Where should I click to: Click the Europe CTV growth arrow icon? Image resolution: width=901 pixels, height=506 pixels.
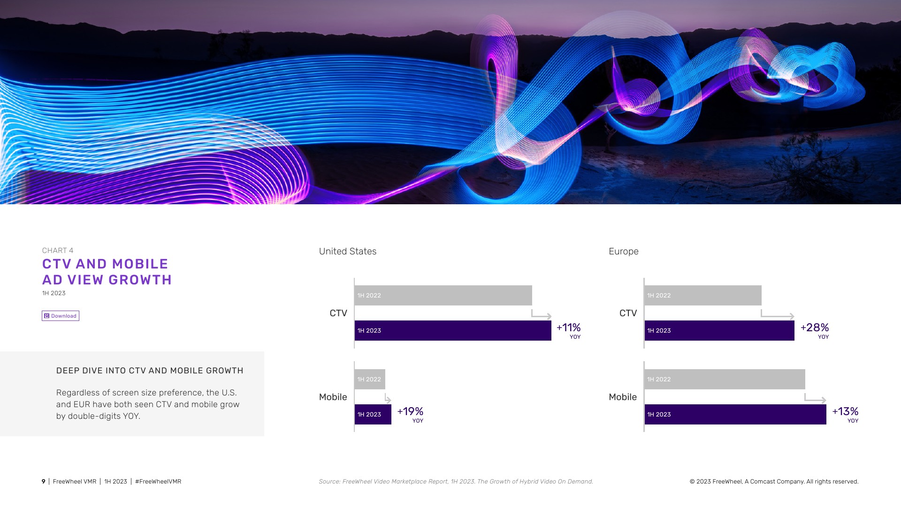point(777,314)
